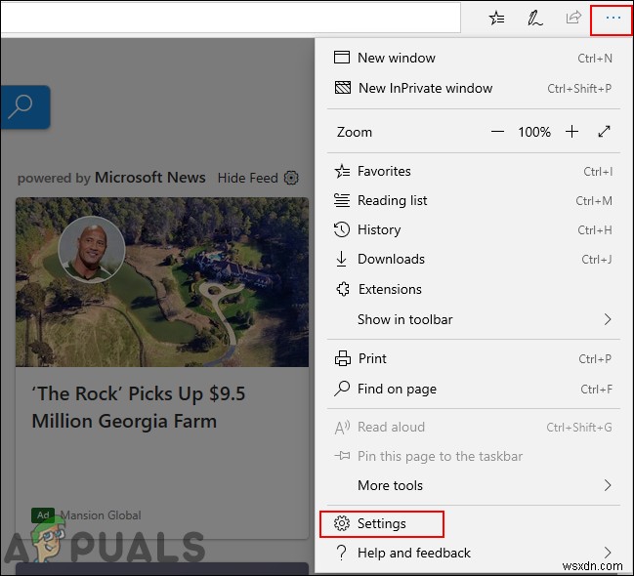Click the Settings gear icon in menu
The width and height of the screenshot is (634, 576).
(x=342, y=523)
